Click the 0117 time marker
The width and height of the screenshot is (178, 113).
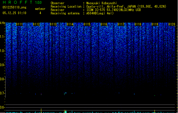pos(121,24)
